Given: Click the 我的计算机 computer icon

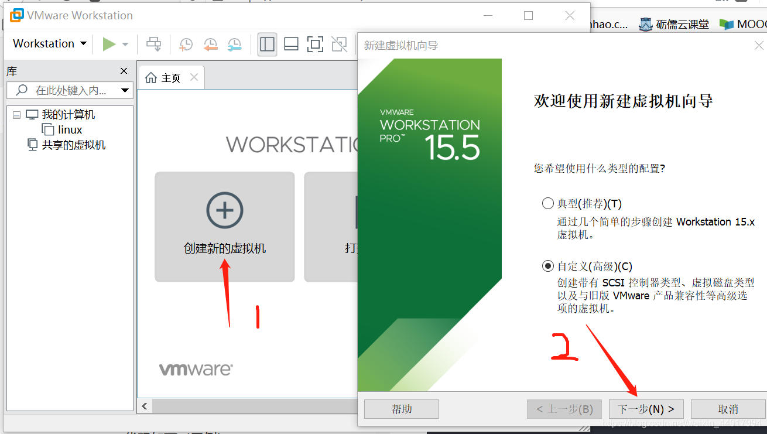Looking at the screenshot, I should [32, 115].
